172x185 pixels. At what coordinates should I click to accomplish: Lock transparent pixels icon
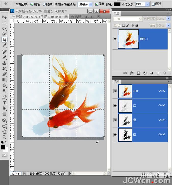click(124, 25)
